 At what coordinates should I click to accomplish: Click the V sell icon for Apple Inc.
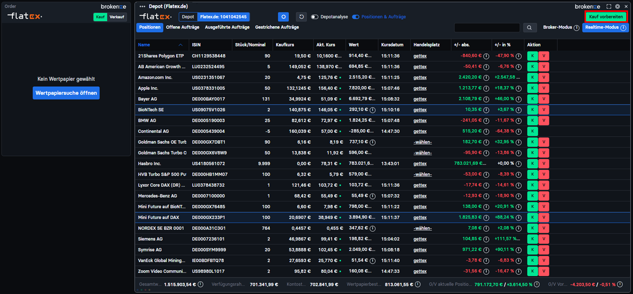(x=544, y=88)
